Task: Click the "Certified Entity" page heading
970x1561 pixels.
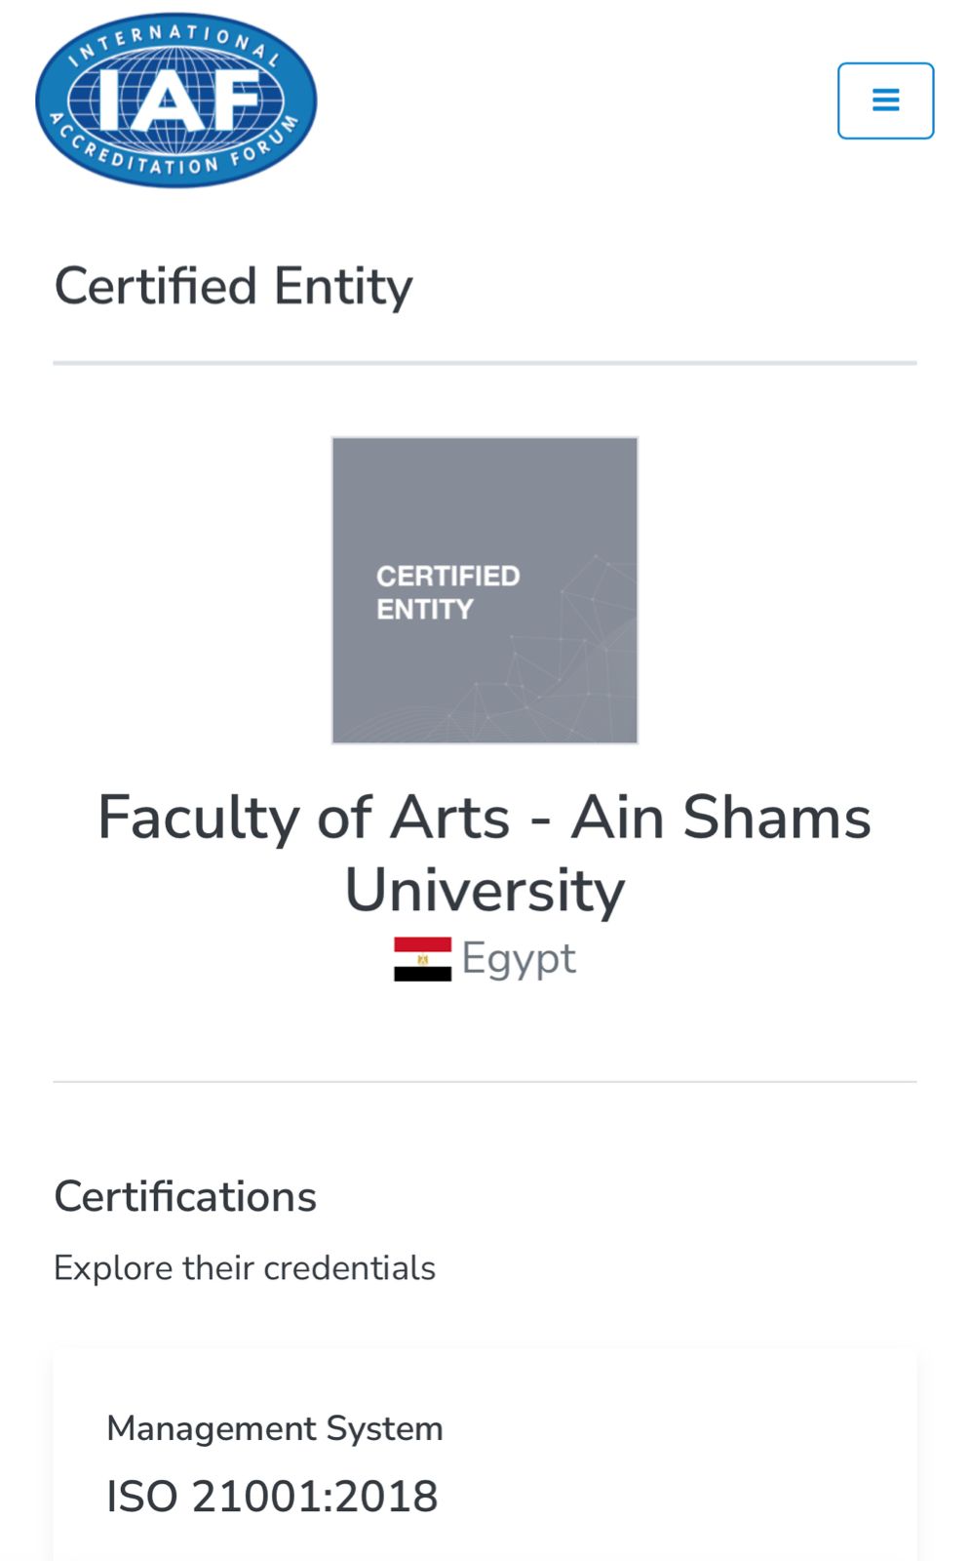Action: coord(233,287)
